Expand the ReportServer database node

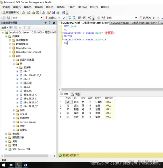pyautogui.click(x=10, y=48)
